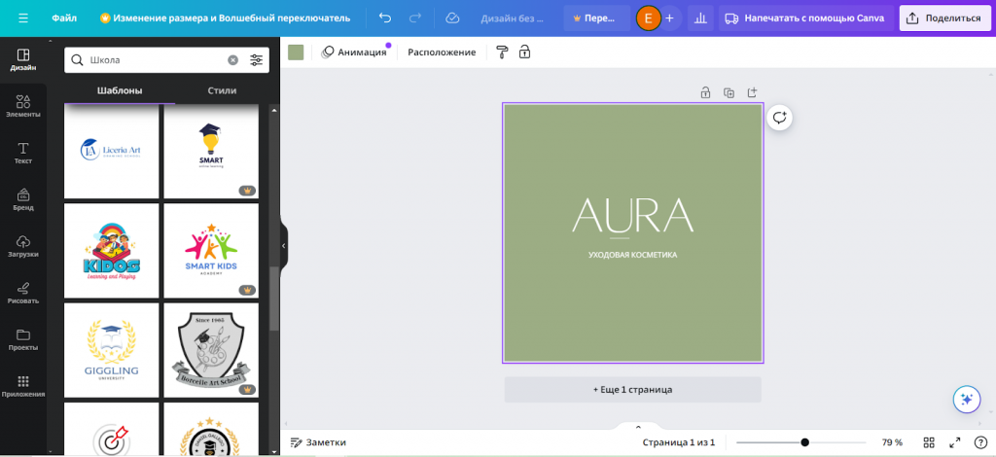Lock the page above the canvas
Image resolution: width=996 pixels, height=457 pixels.
point(705,92)
